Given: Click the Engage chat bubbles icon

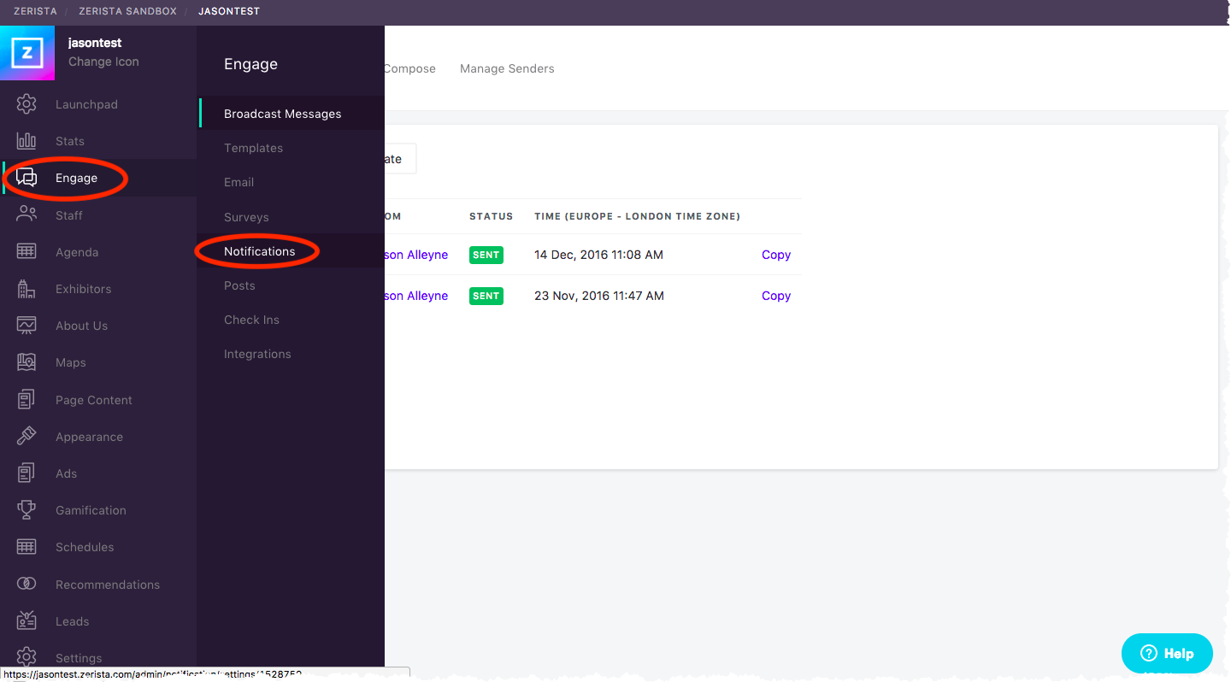Looking at the screenshot, I should 27,178.
